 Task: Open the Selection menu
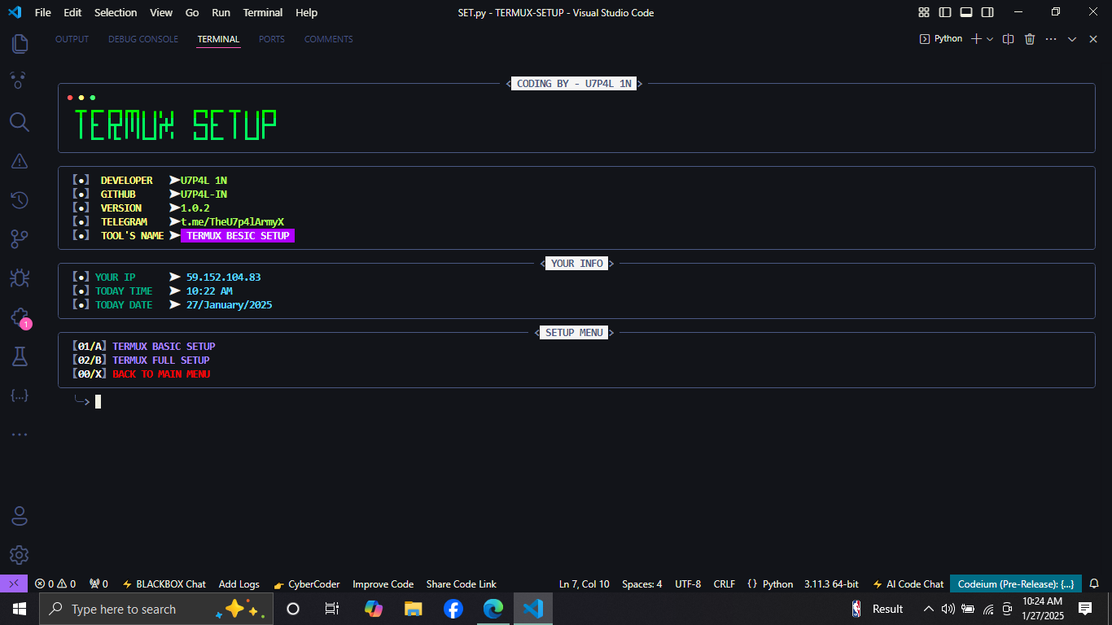[x=116, y=12]
